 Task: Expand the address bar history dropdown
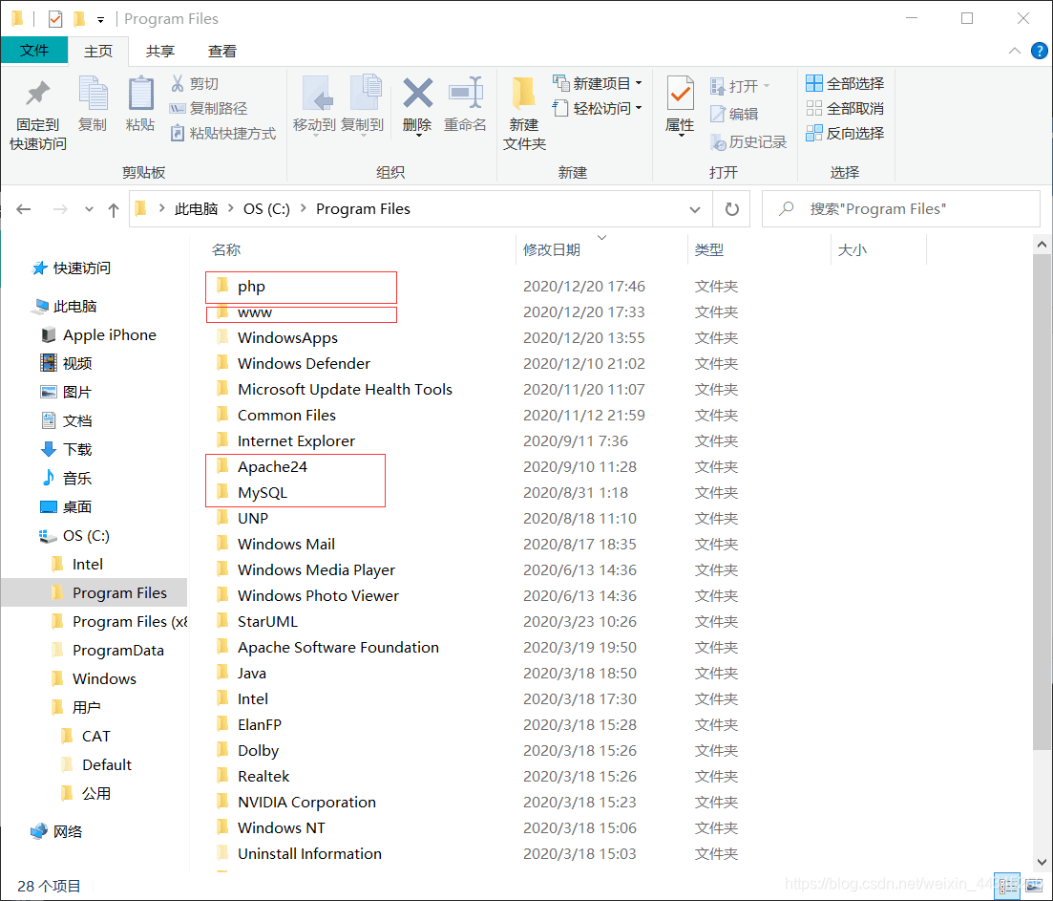click(x=695, y=209)
